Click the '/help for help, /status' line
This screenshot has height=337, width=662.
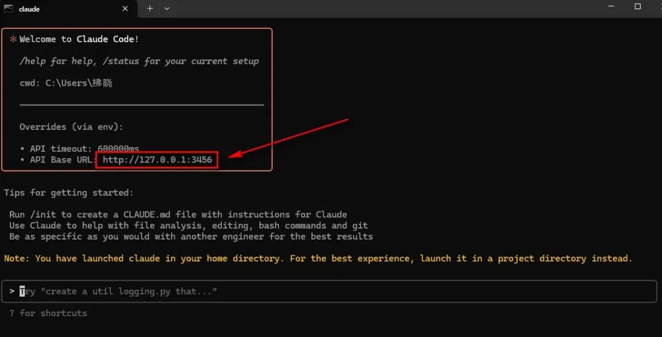139,61
